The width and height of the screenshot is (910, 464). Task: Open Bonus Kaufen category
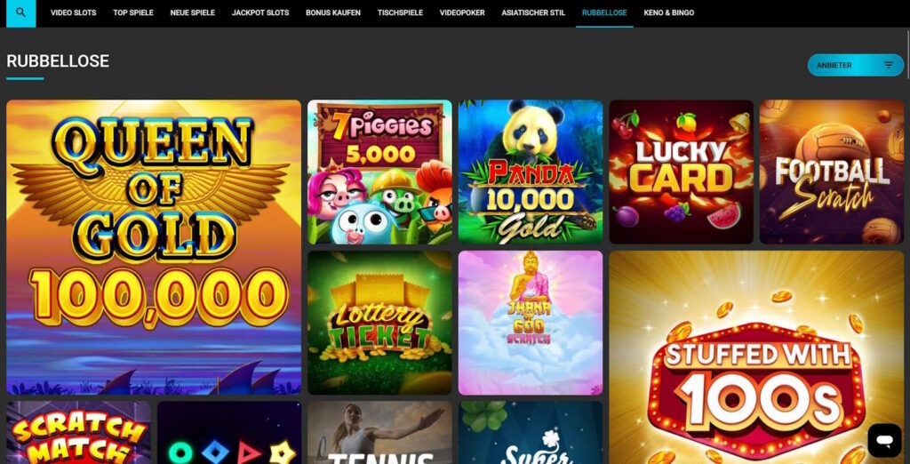[333, 12]
